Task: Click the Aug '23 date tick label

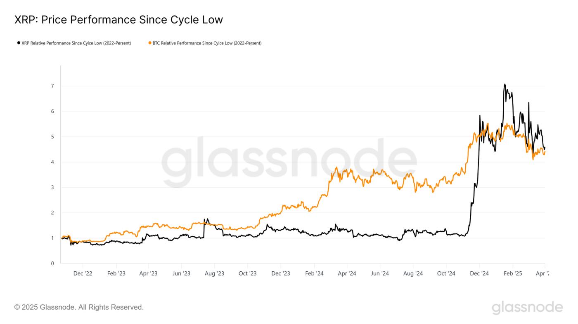Action: 215,273
